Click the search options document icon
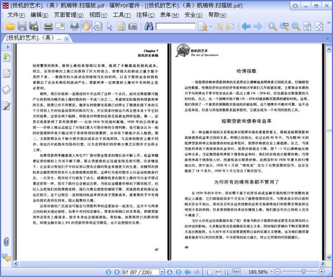The height and width of the screenshot is (277, 333). point(203,27)
